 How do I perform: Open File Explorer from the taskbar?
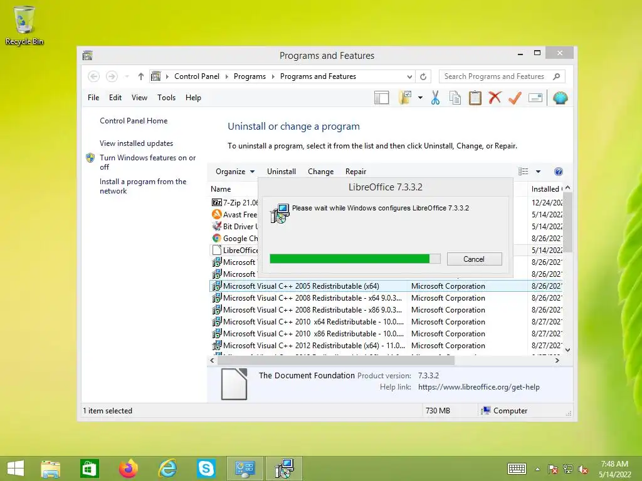[x=51, y=468]
